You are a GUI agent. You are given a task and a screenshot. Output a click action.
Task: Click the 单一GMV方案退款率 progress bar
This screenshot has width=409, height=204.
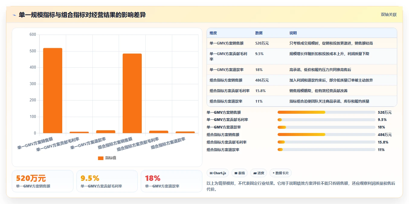[327, 127]
